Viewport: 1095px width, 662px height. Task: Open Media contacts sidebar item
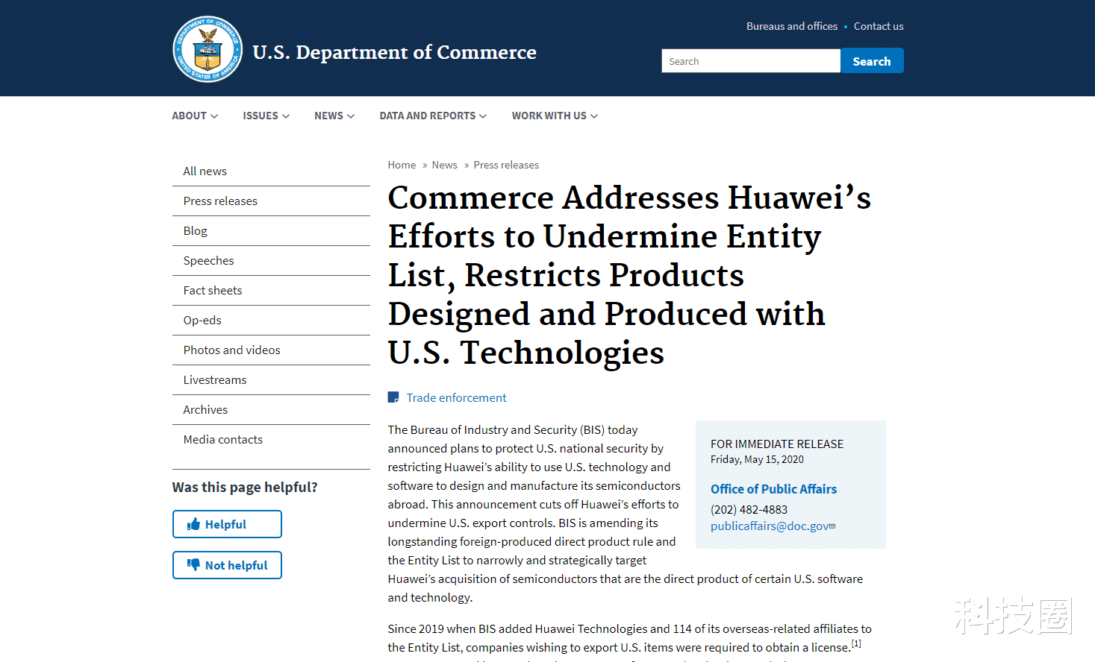pyautogui.click(x=271, y=440)
